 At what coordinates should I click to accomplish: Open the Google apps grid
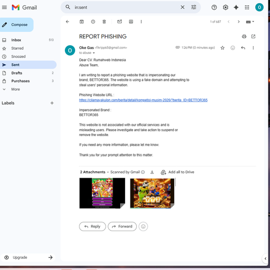(247, 8)
